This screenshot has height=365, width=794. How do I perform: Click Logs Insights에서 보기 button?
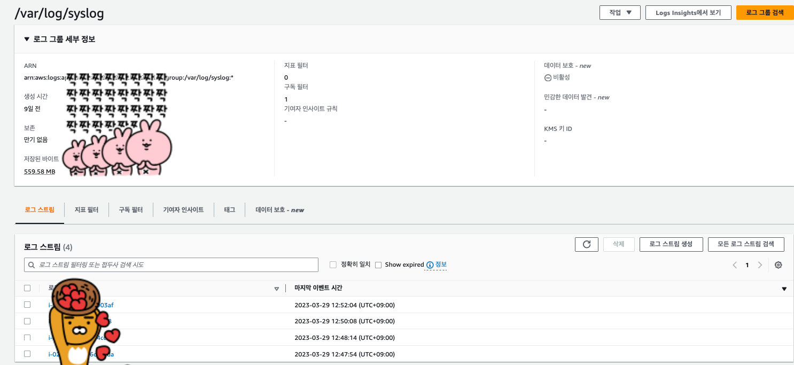coord(688,12)
